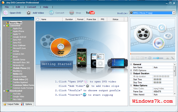This screenshot has width=178, height=112.
Task: Click the Duration column header
Action: click(69, 19)
